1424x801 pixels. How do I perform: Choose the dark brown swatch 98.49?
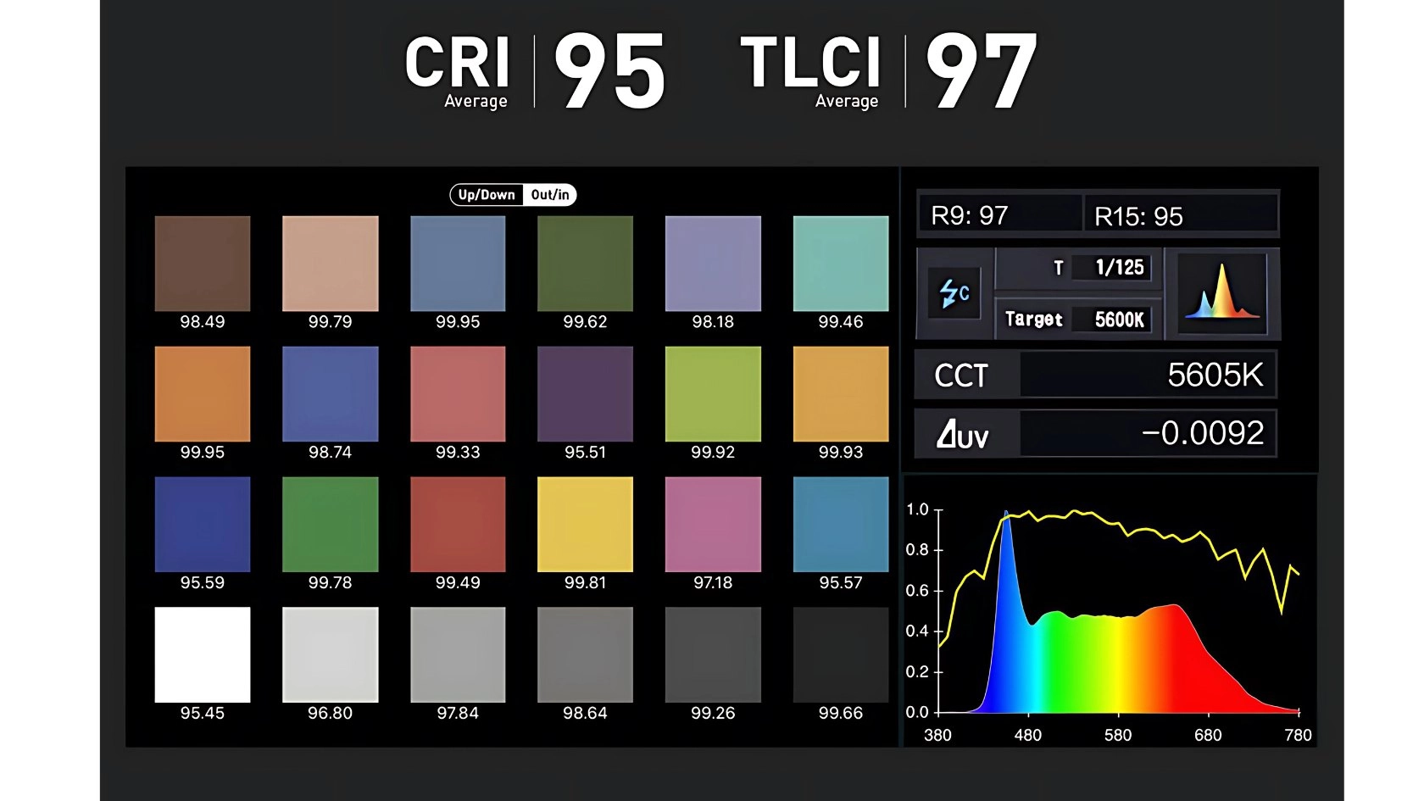click(x=203, y=264)
